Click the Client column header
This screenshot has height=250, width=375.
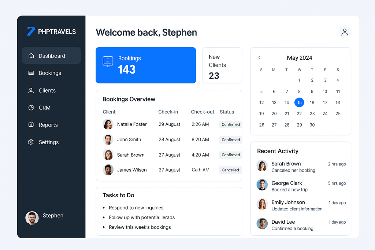(x=109, y=112)
